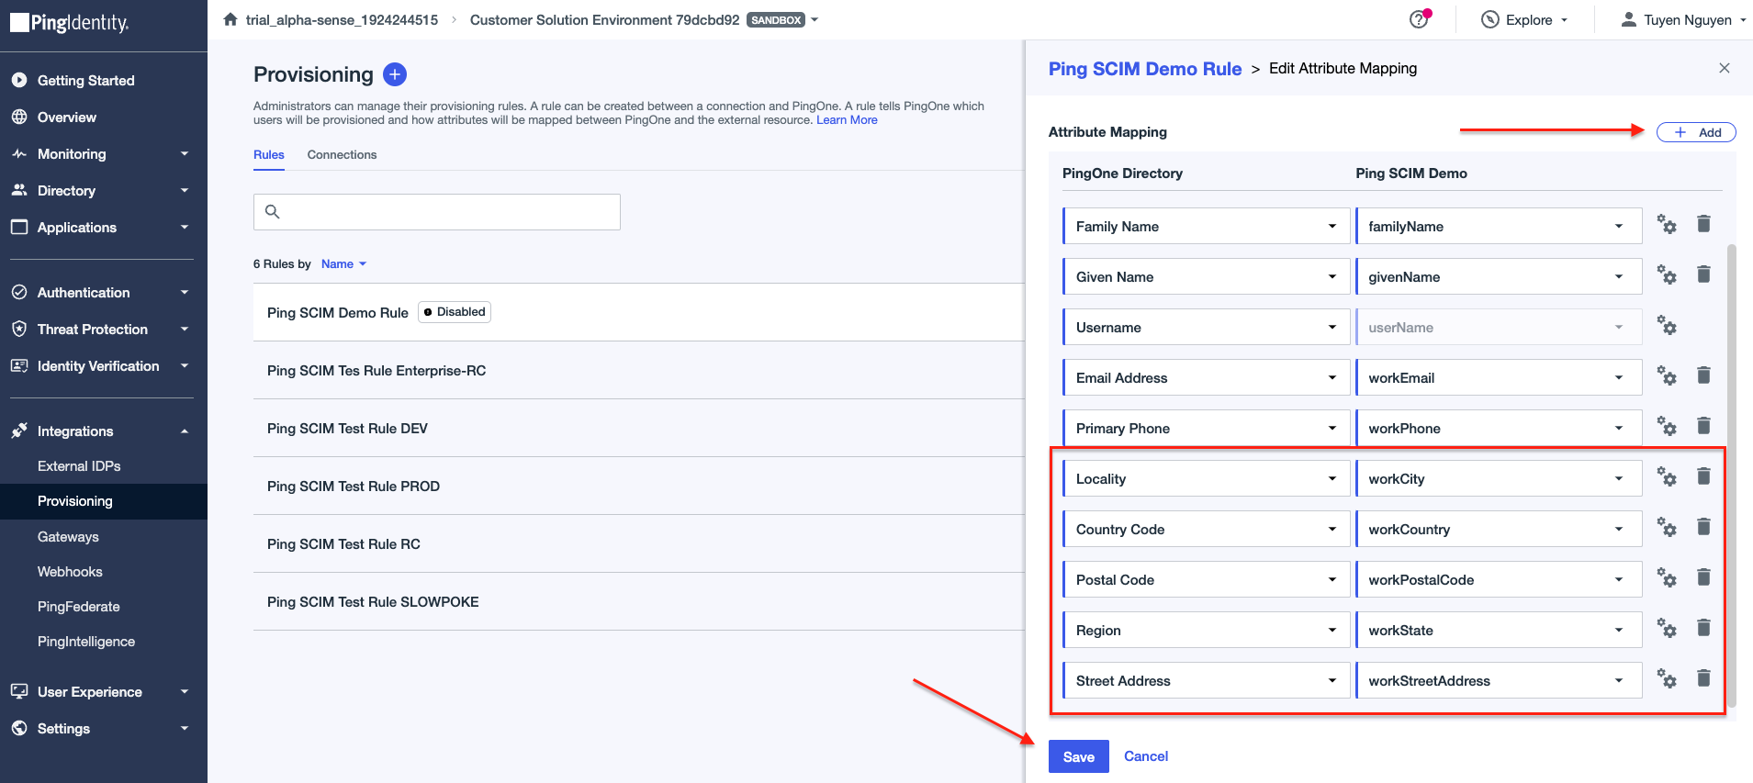Click Ping SCIM Demo Rule breadcrumb title
The image size is (1753, 783).
1144,69
